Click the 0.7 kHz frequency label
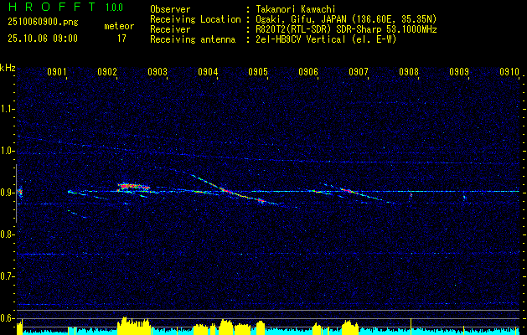The height and width of the screenshot is (335, 527). tap(8, 276)
